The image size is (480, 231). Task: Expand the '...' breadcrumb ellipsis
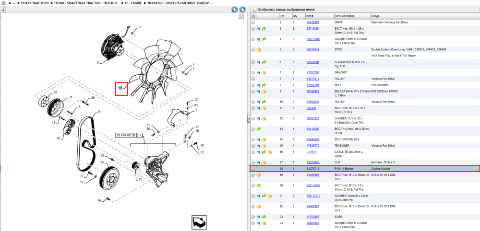(x=14, y=3)
